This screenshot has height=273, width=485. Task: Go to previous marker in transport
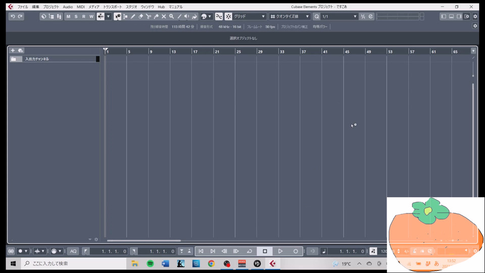click(x=201, y=251)
